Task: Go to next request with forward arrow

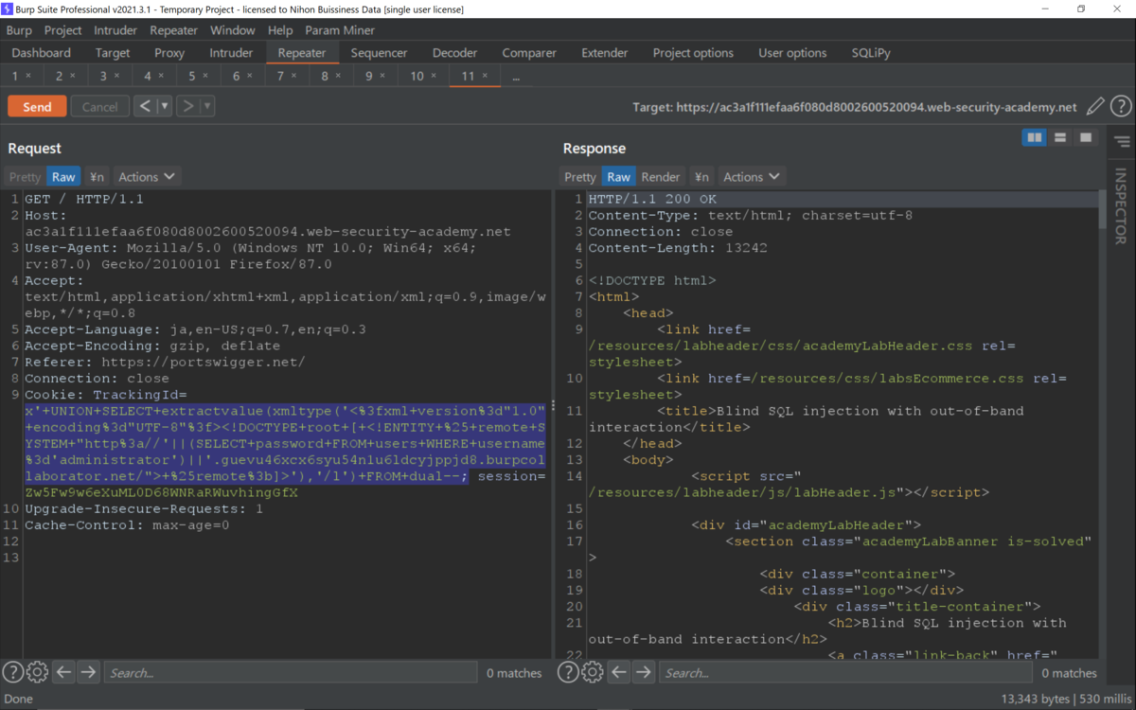Action: (187, 106)
